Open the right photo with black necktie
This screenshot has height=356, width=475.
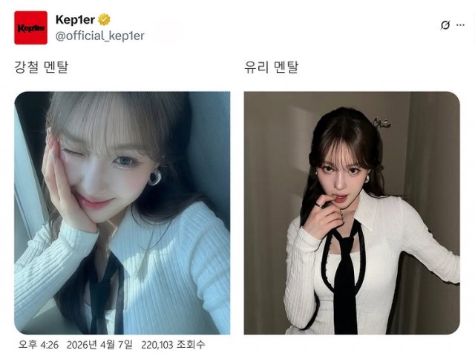pos(352,213)
